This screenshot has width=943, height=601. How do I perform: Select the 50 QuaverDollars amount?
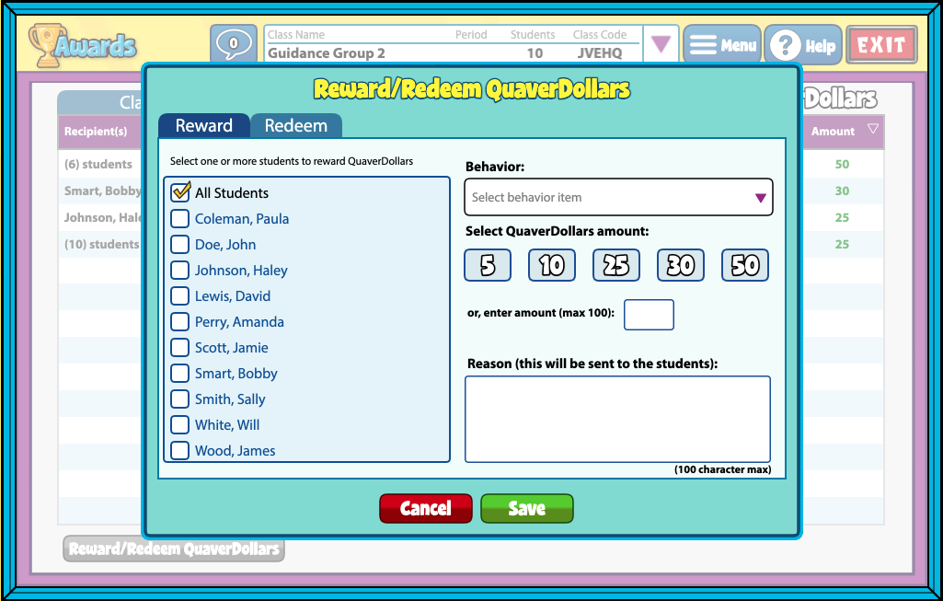click(745, 265)
